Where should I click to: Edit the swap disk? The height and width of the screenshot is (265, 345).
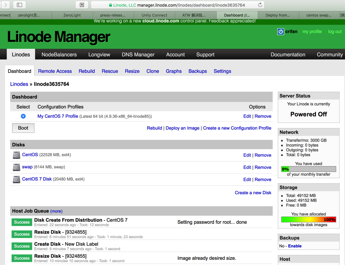point(247,167)
